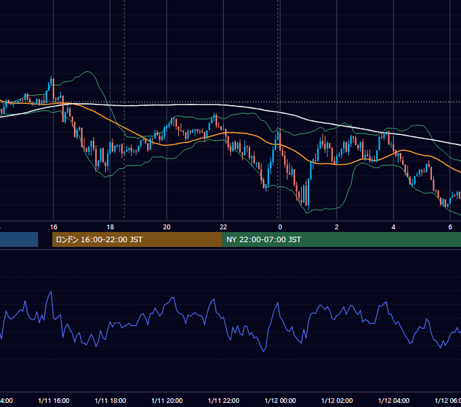Click the ロンドン 16:00-22:00 JST session bar
This screenshot has height=407, width=461.
pyautogui.click(x=137, y=239)
